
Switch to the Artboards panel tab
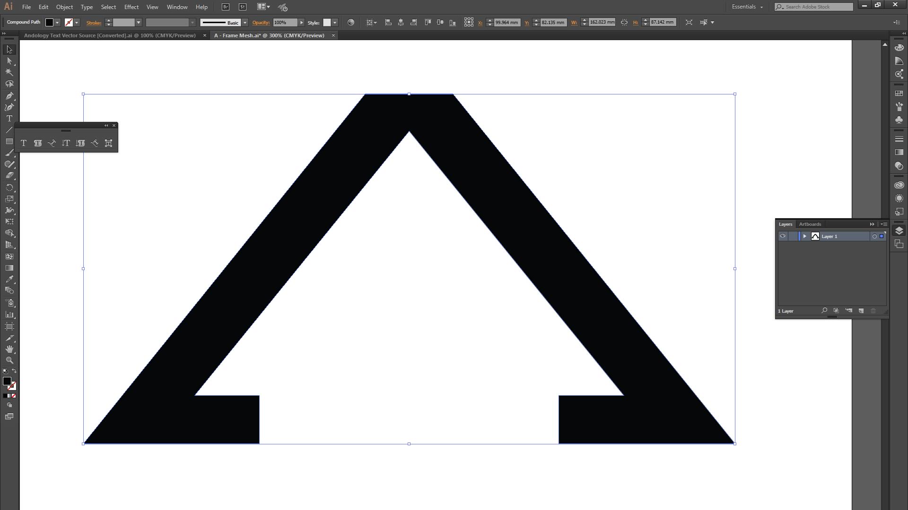click(810, 224)
